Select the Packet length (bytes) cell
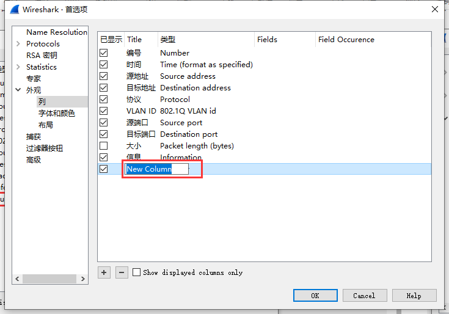 click(x=197, y=145)
